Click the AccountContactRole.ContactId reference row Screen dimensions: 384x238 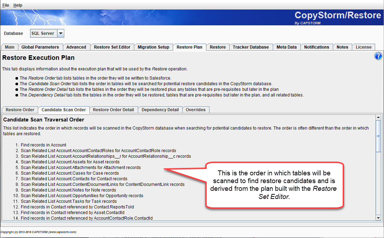click(87, 218)
